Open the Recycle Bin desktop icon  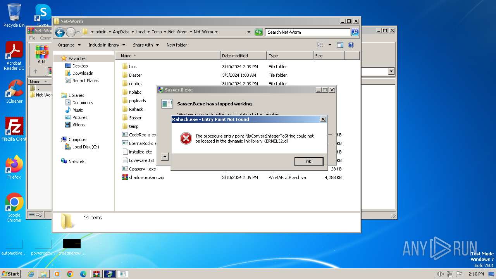pos(14,15)
